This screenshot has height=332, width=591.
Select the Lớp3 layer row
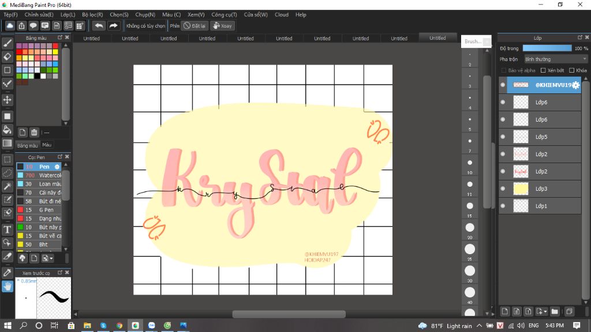(x=540, y=188)
